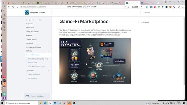
Task: Open the Pre-Sales & NFT Sales page
Action: pyautogui.click(x=34, y=47)
